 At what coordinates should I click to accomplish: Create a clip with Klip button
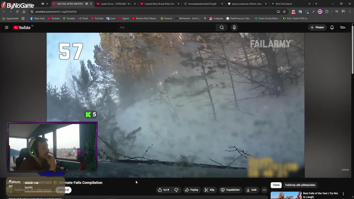209,190
